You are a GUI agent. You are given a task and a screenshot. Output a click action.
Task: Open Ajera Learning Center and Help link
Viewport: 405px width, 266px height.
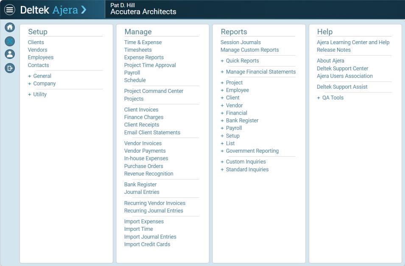(x=353, y=42)
